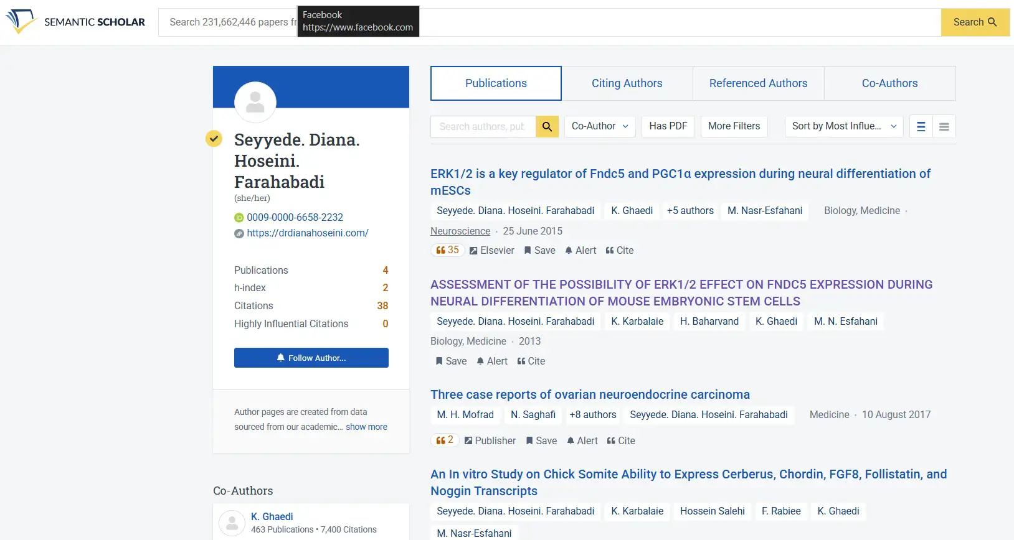Viewport: 1014px width, 540px height.
Task: Click M. H. Mofrad author chip
Action: coord(465,415)
